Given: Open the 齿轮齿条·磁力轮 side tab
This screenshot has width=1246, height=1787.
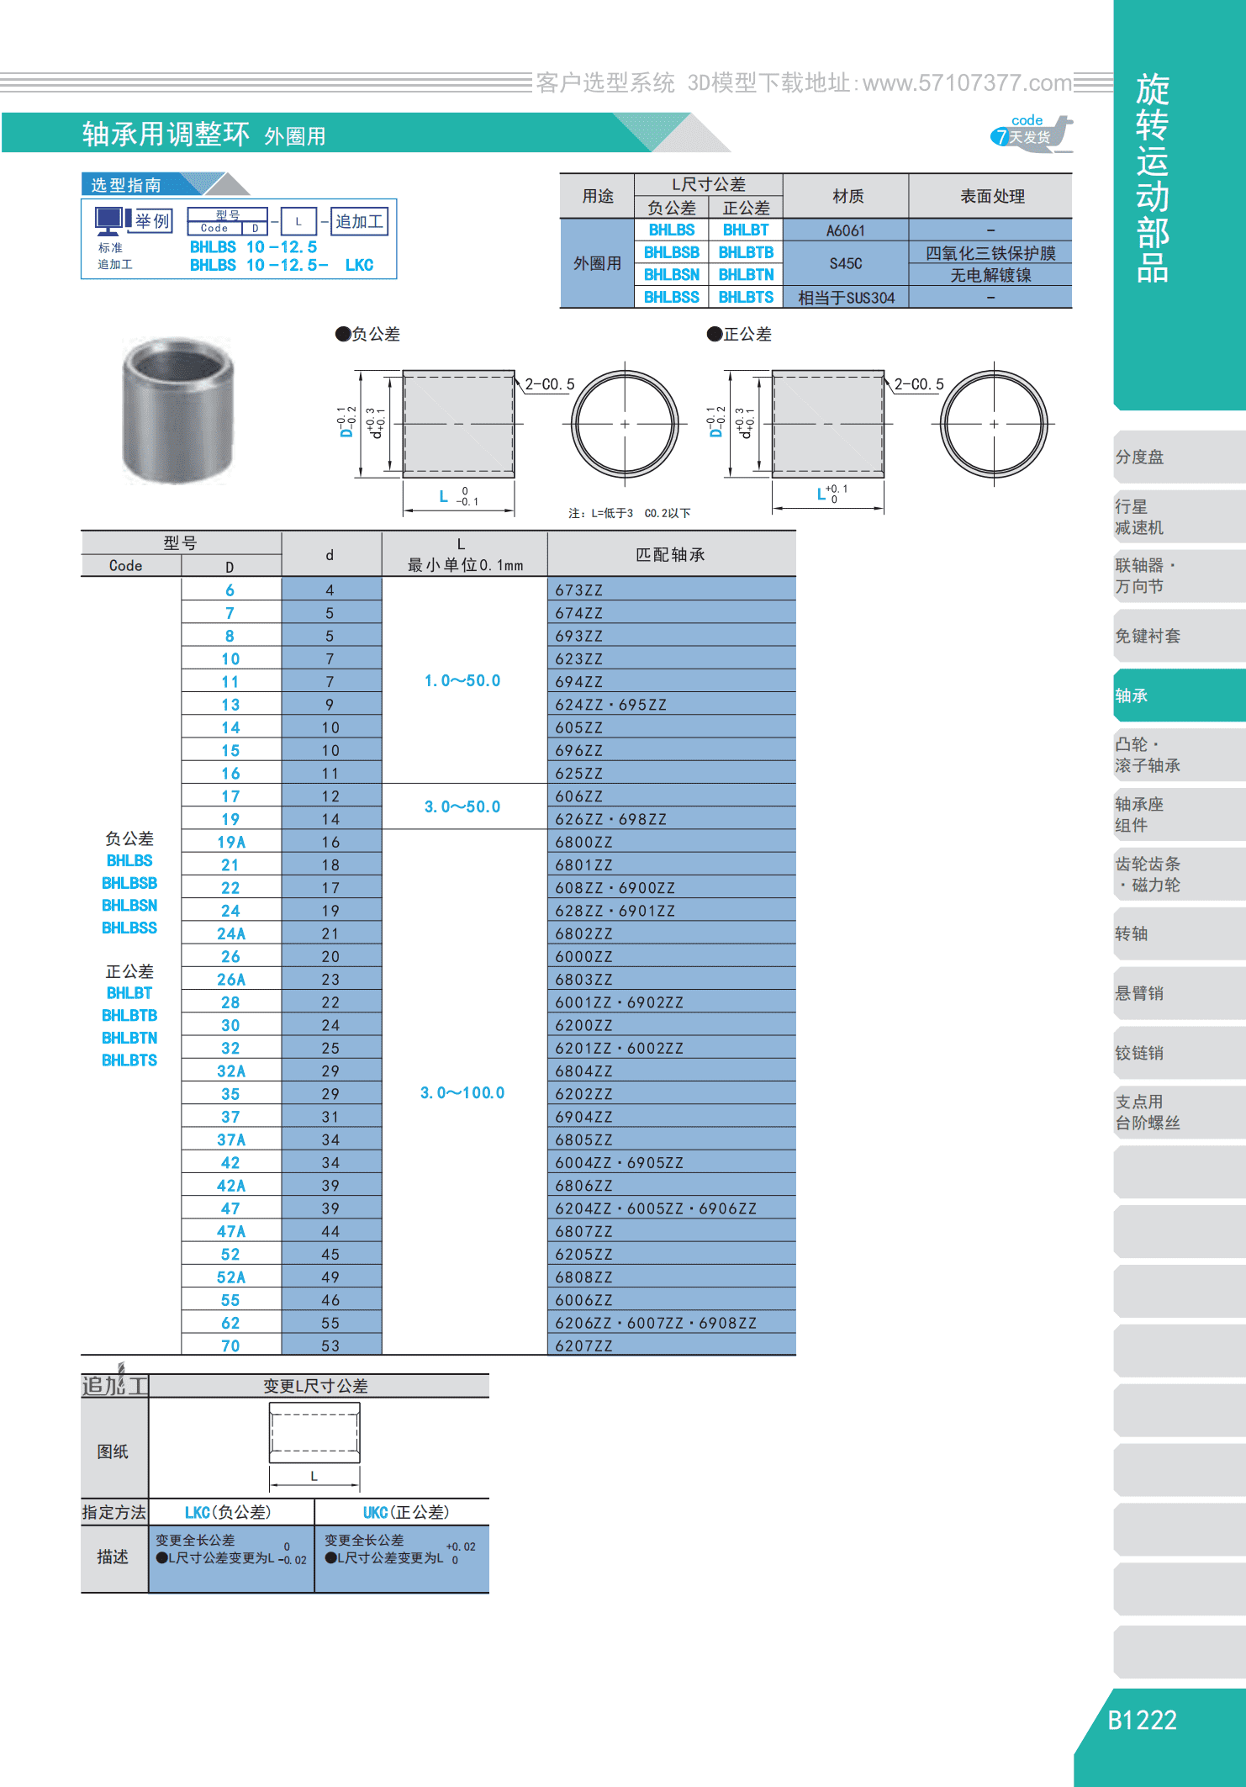Looking at the screenshot, I should coord(1179,874).
